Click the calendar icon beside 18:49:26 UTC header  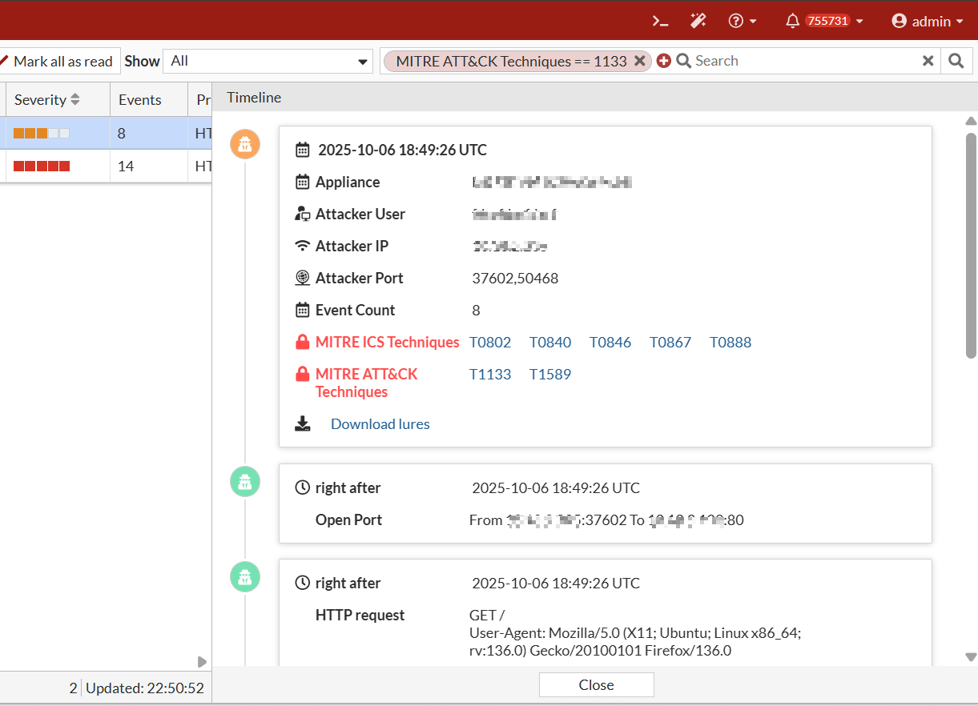click(303, 150)
